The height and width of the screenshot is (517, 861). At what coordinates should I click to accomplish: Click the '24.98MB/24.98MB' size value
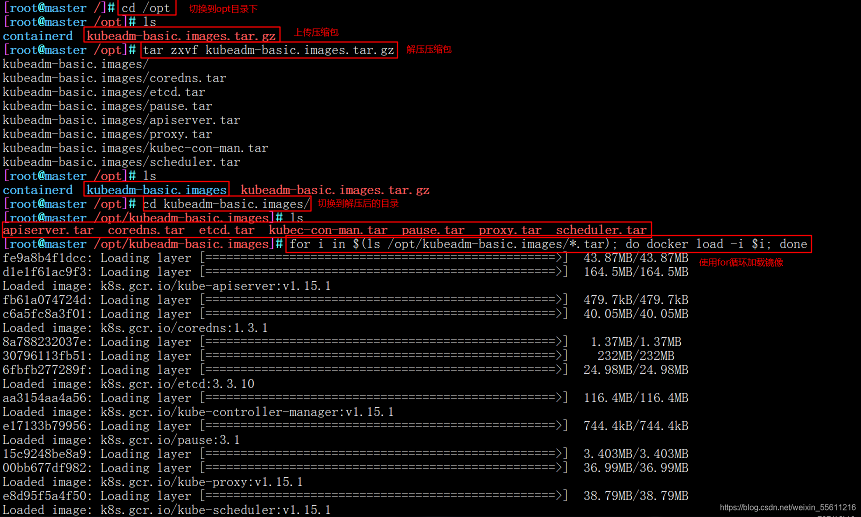(x=636, y=370)
